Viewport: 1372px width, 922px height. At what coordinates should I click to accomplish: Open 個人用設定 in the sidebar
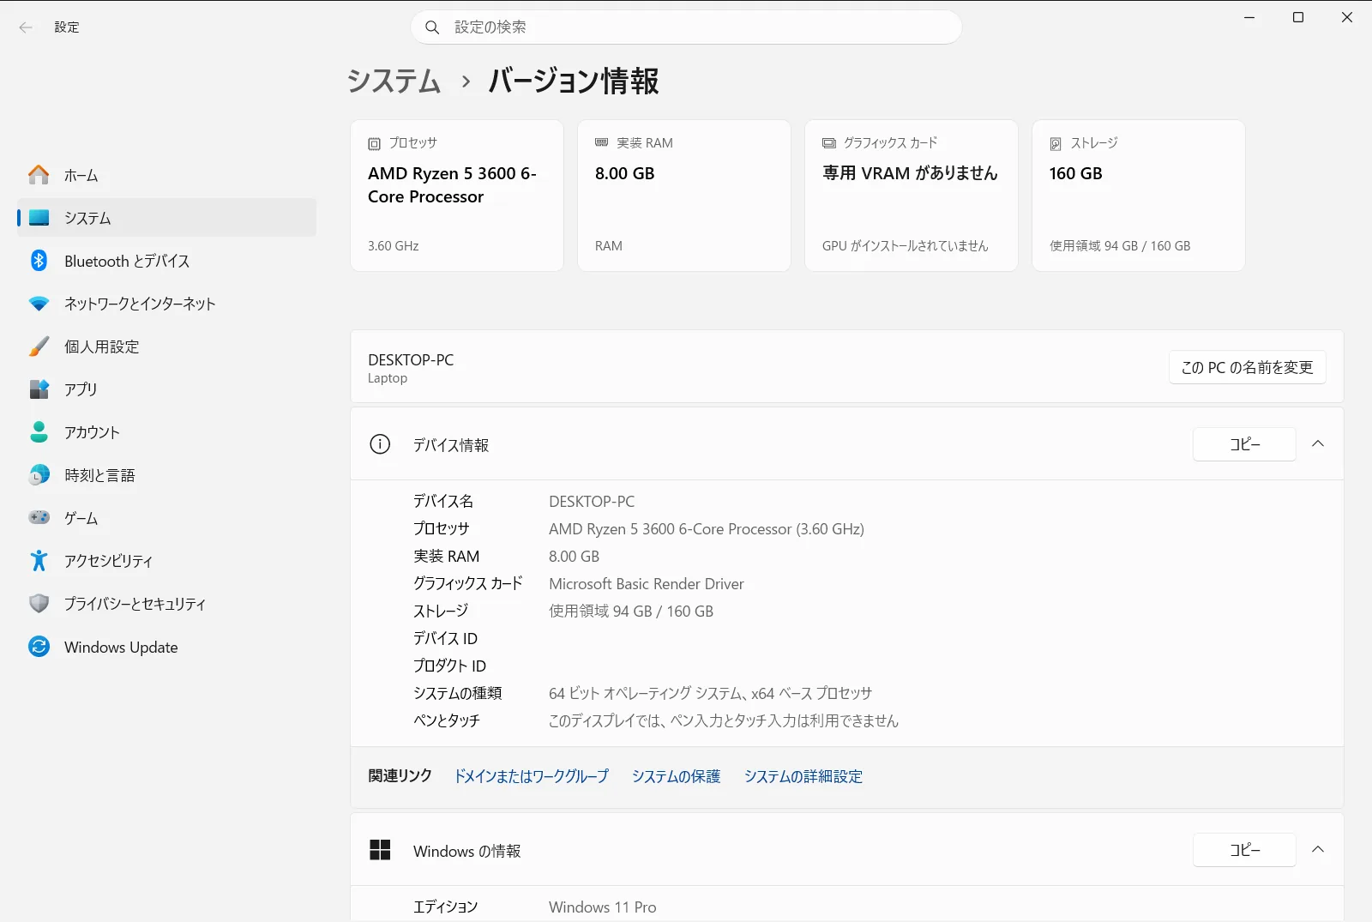166,347
